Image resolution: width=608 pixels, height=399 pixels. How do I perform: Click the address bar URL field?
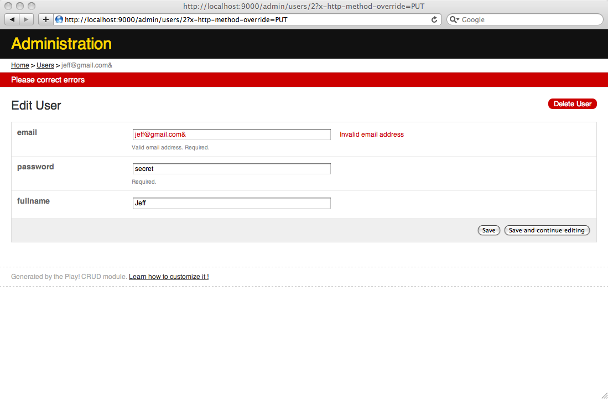coord(243,19)
